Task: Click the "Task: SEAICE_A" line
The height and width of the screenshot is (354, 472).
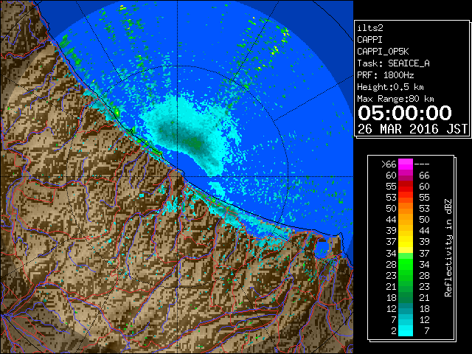Action: click(x=393, y=63)
